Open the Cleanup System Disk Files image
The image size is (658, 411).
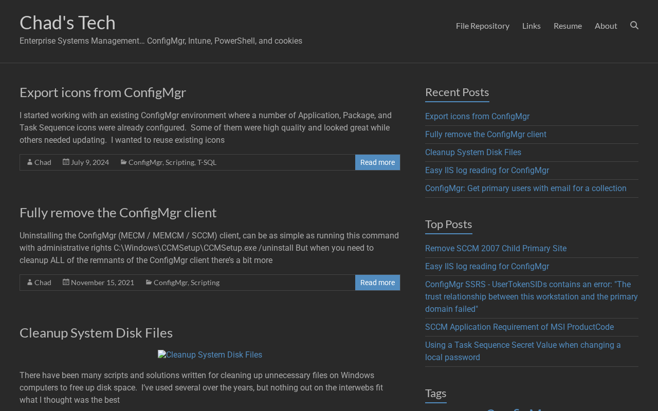[x=210, y=355]
